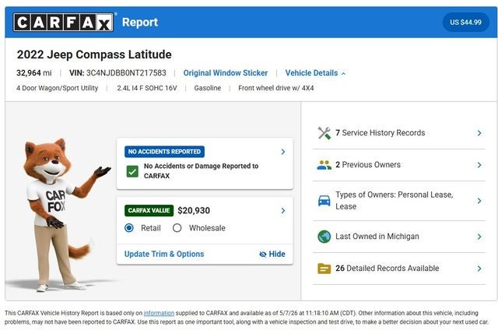Open the No Accidents Reported card chevron
This screenshot has width=498, height=330.
tap(283, 152)
